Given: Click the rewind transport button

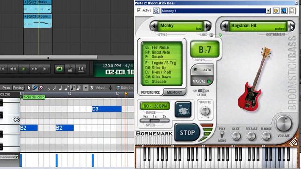Looking at the screenshot, I should pos(13,69).
